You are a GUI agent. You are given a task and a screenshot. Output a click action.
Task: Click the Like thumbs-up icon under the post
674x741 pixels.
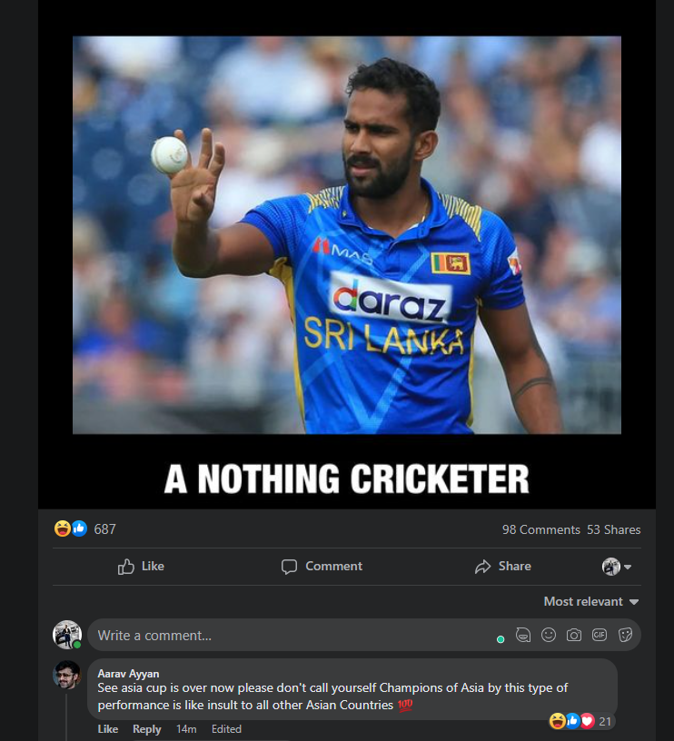tap(125, 566)
